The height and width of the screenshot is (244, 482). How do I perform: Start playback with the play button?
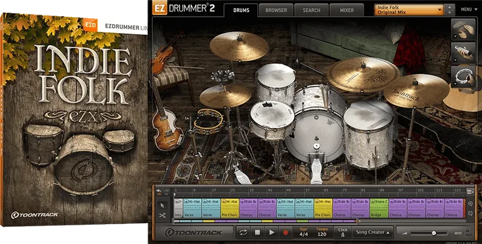coord(272,233)
